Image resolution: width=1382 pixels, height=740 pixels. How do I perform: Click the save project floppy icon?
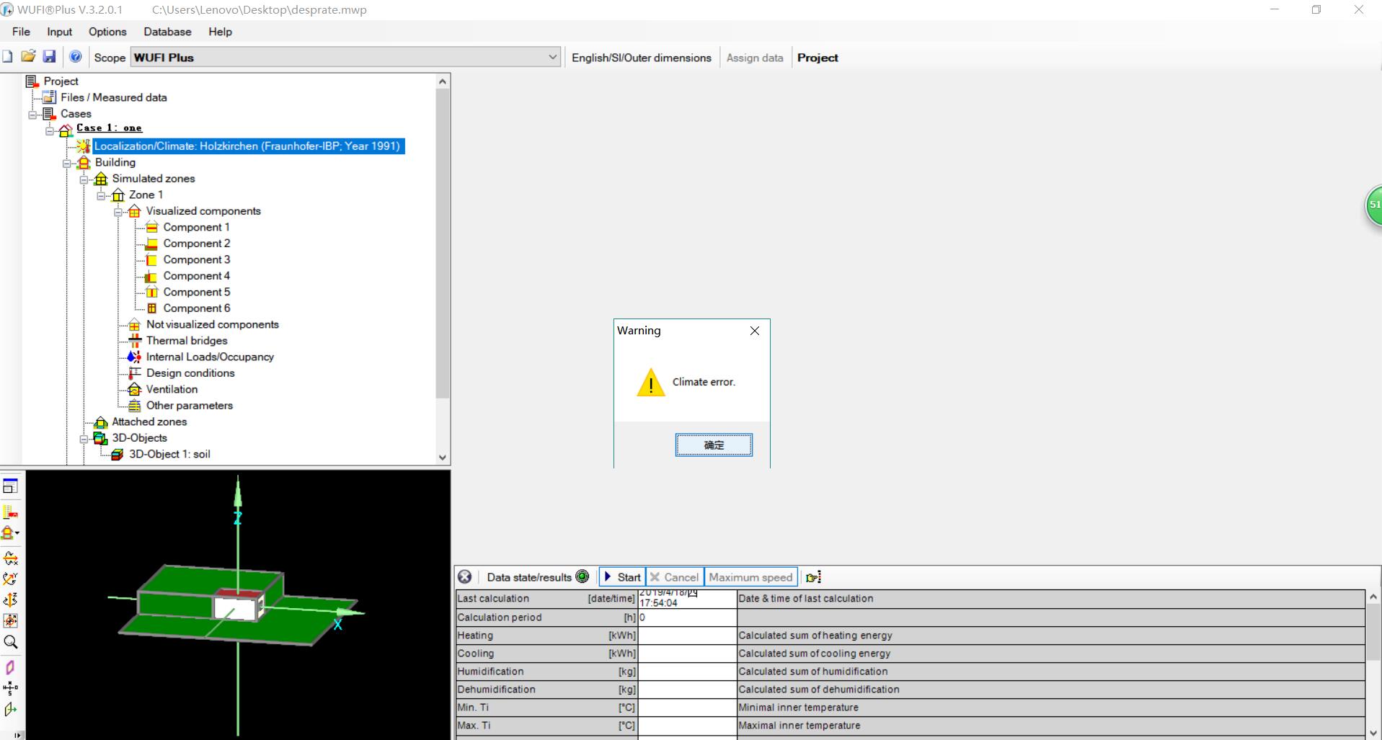[x=49, y=57]
